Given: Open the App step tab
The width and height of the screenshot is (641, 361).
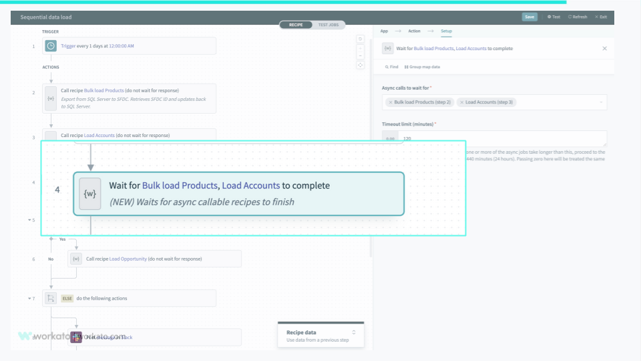Looking at the screenshot, I should (x=384, y=31).
